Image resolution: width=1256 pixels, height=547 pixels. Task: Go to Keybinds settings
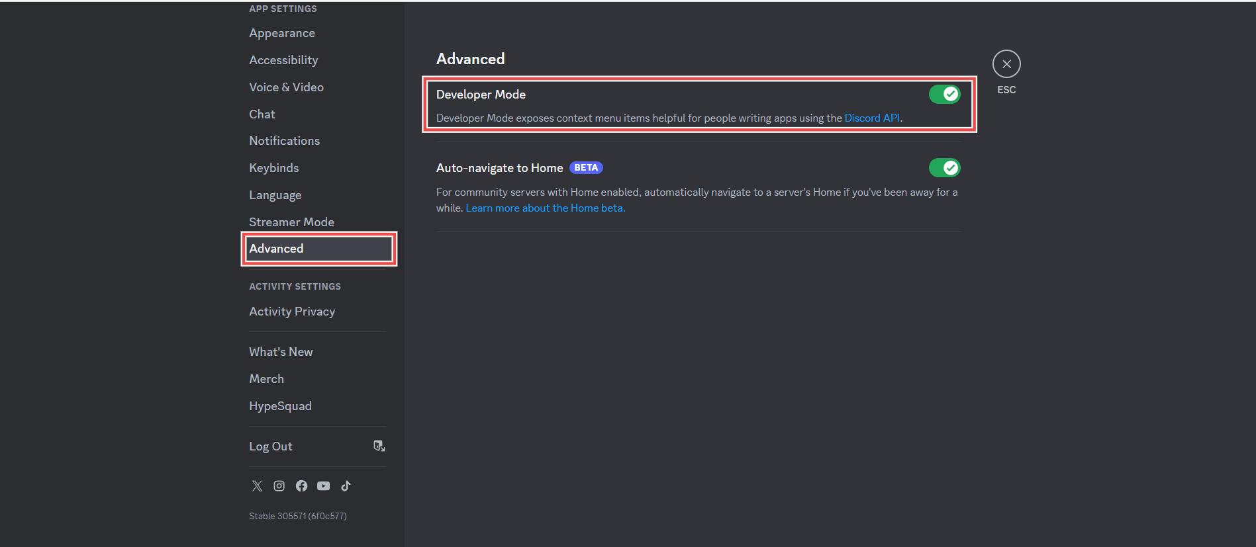pyautogui.click(x=273, y=167)
